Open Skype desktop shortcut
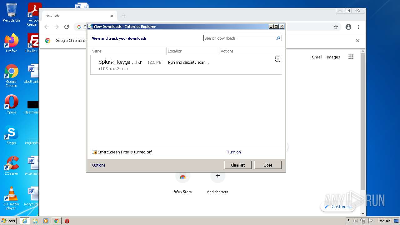Image resolution: width=400 pixels, height=225 pixels. click(11, 135)
